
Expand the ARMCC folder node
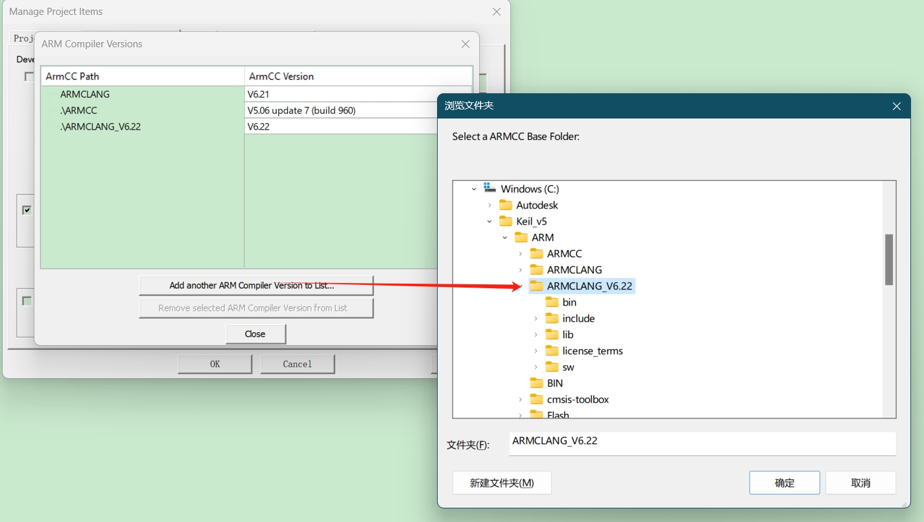520,254
